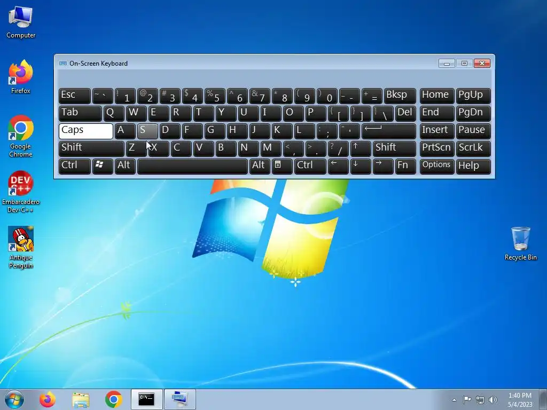Click the Enter key on the keyboard
Viewport: 547px width, 410px height.
pyautogui.click(x=389, y=131)
